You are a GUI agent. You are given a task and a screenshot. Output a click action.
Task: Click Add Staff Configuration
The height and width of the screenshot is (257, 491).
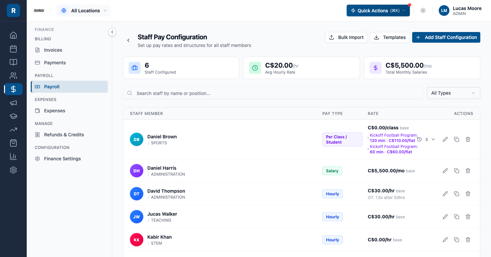(x=446, y=37)
